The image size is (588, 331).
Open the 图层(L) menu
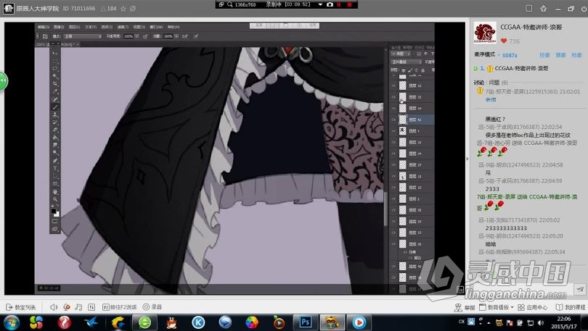pyautogui.click(x=74, y=27)
